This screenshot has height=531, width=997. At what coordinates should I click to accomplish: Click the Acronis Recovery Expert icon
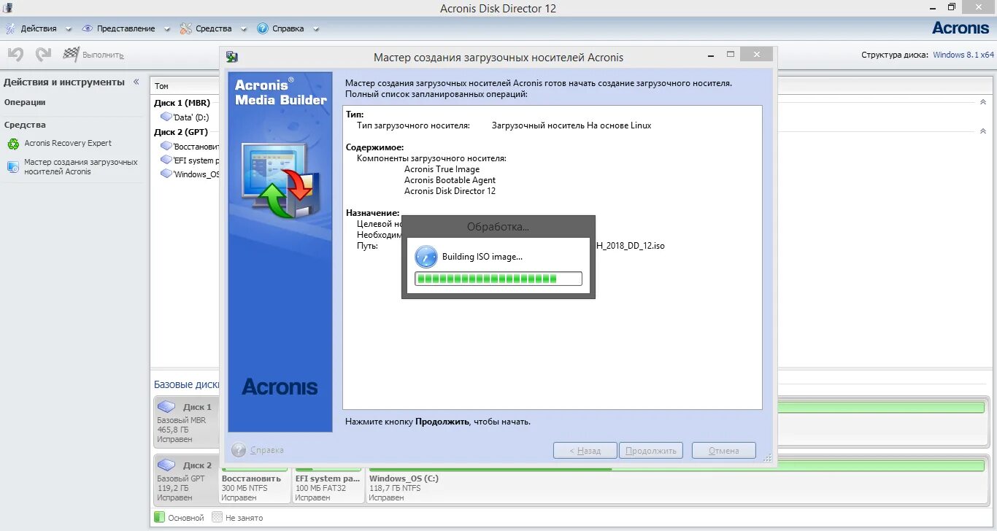coord(13,144)
